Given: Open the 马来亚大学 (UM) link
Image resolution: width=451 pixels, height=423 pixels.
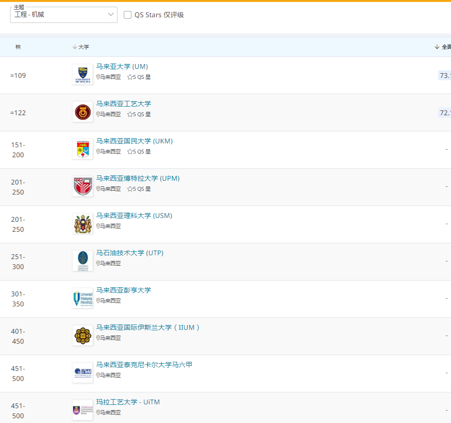Looking at the screenshot, I should pos(122,66).
